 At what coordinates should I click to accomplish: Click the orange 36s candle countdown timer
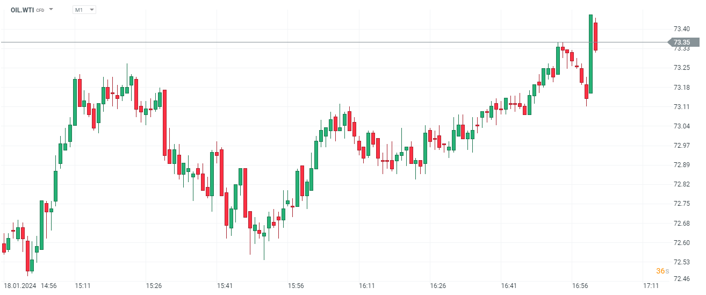point(662,271)
